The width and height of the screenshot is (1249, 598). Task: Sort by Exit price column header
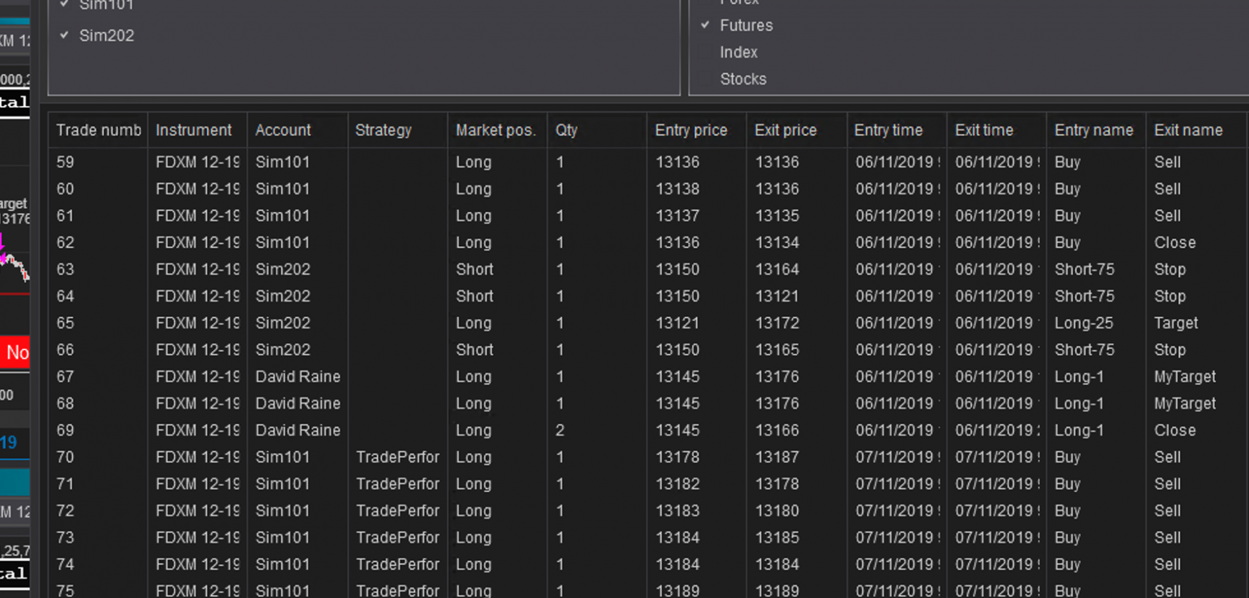(798, 130)
